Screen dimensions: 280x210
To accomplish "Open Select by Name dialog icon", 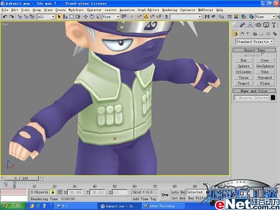I will tap(65, 17).
